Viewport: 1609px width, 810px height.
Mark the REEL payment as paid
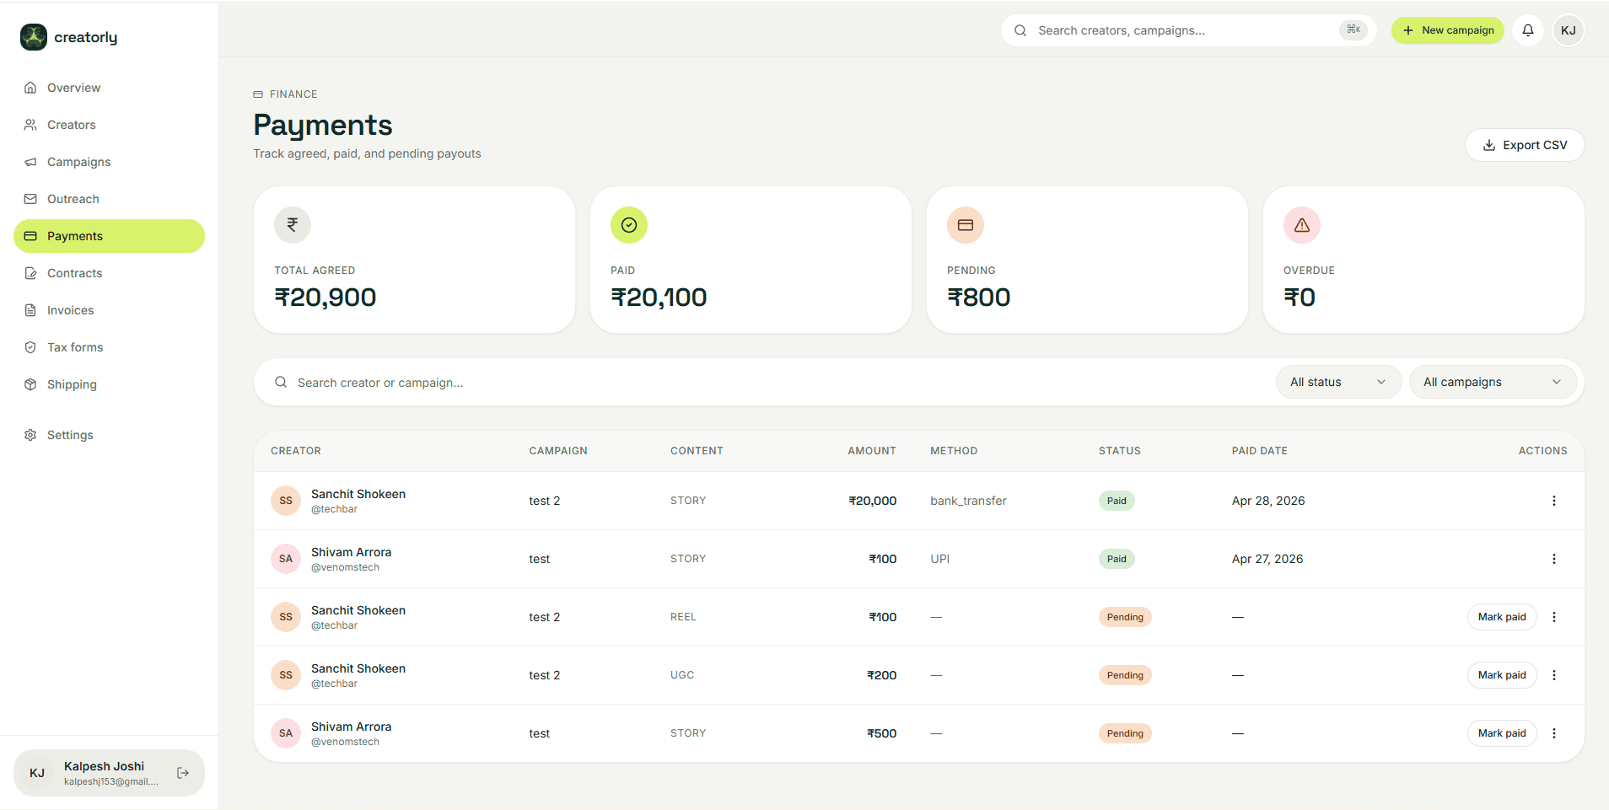coord(1502,617)
